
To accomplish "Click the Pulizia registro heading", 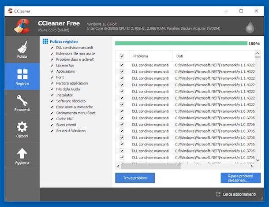I will pyautogui.click(x=64, y=41).
